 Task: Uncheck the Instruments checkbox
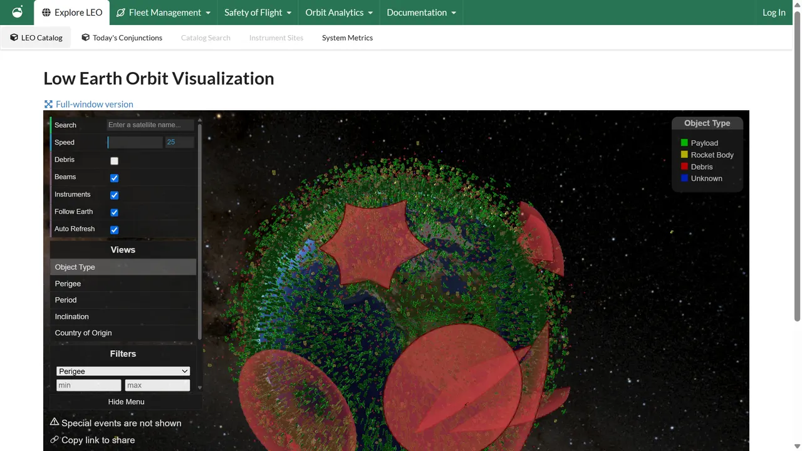pyautogui.click(x=114, y=195)
